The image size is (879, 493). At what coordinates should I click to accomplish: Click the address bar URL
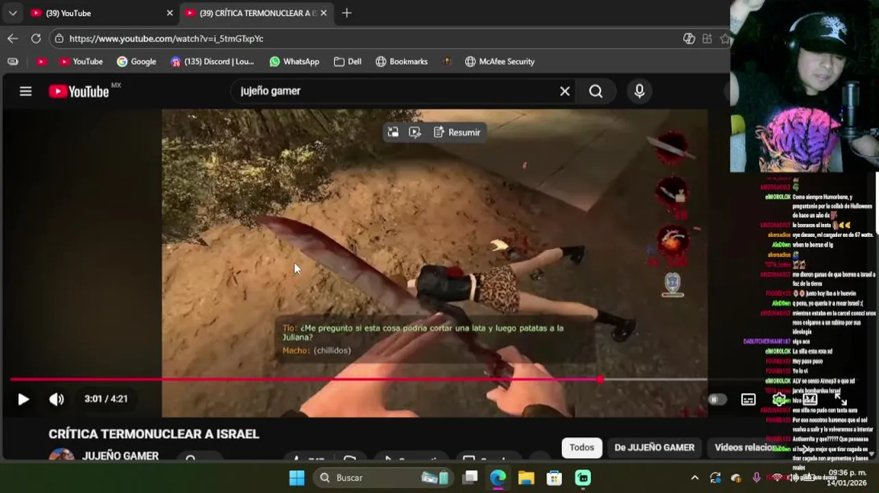[166, 38]
